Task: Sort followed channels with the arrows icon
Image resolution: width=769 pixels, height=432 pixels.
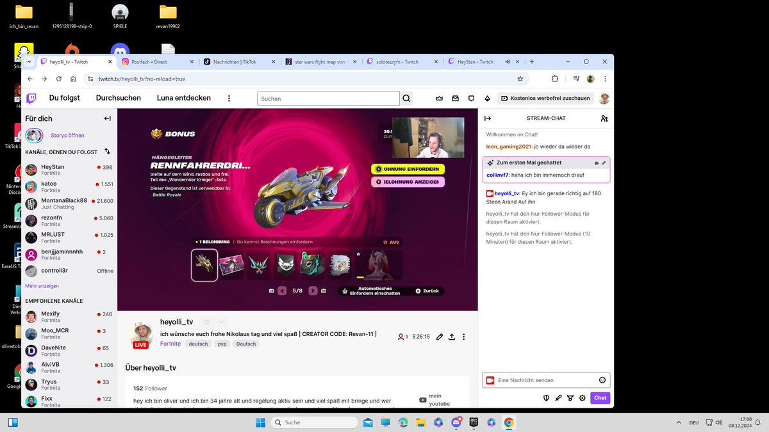Action: (x=107, y=152)
